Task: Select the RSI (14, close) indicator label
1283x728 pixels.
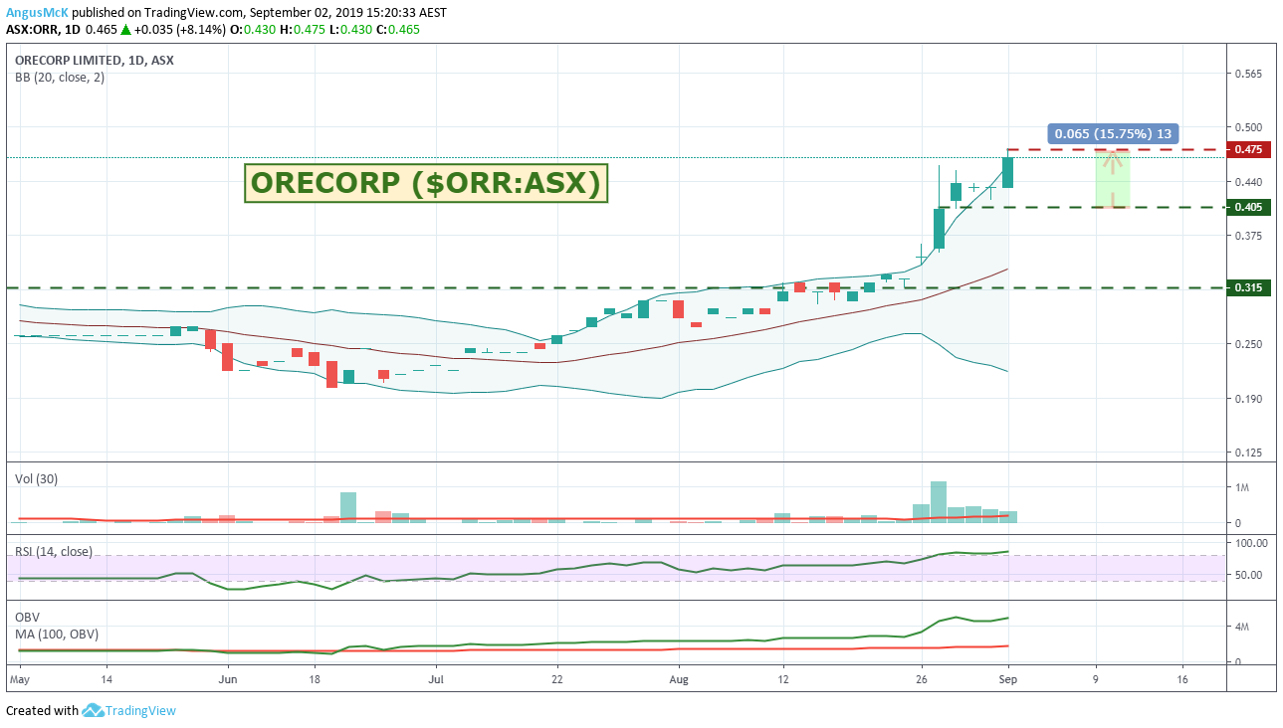Action: click(x=54, y=551)
